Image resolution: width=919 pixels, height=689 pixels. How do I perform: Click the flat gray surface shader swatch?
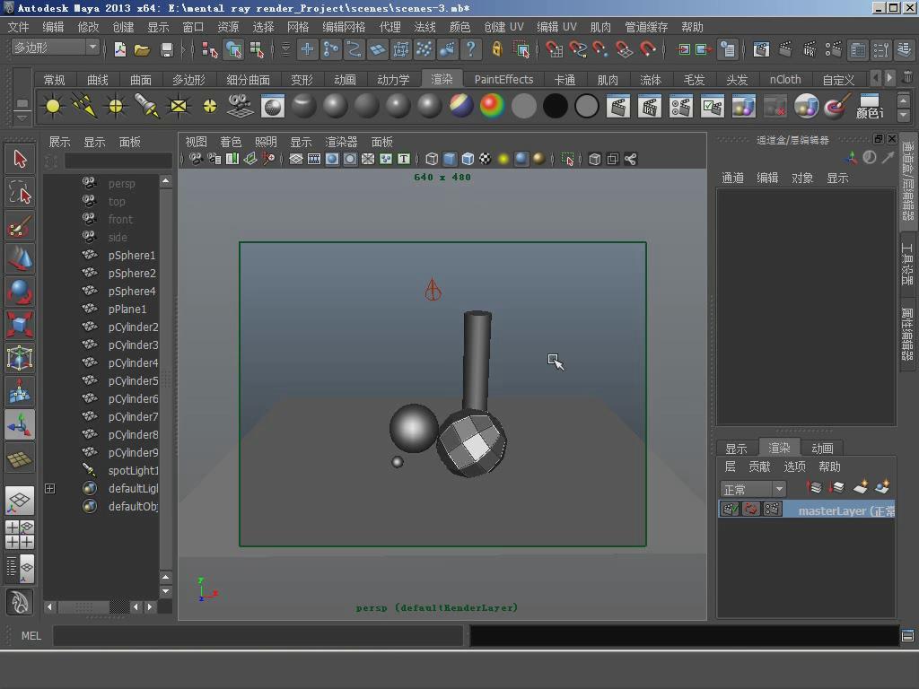[524, 106]
